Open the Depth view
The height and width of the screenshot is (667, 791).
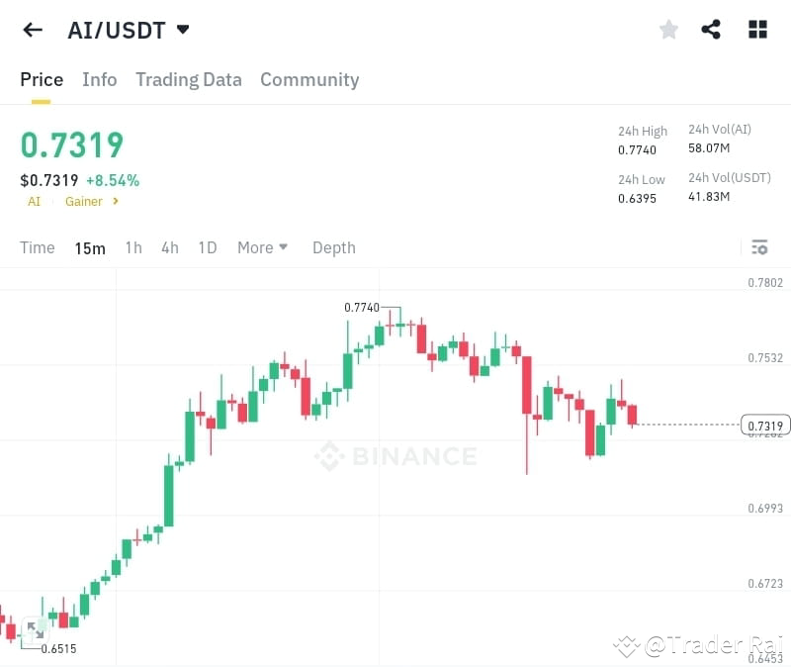pyautogui.click(x=333, y=247)
